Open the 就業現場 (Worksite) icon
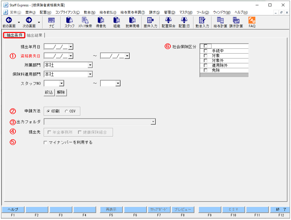This screenshot has width=291, height=220. point(133,22)
